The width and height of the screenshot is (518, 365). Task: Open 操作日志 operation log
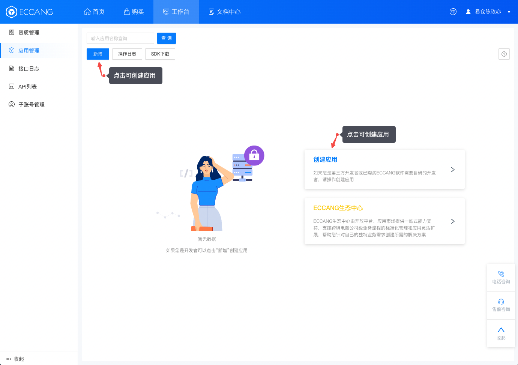(x=127, y=54)
